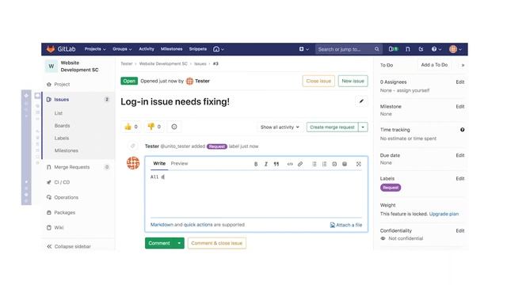Go to Activity in the navbar
507x285 pixels.
click(x=147, y=49)
